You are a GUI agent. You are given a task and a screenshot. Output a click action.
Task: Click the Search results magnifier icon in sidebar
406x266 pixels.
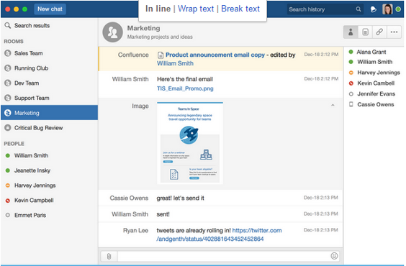click(8, 25)
